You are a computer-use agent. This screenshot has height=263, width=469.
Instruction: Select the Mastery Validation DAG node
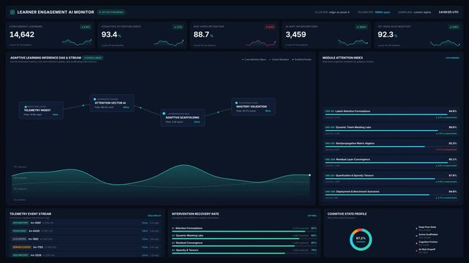point(253,107)
